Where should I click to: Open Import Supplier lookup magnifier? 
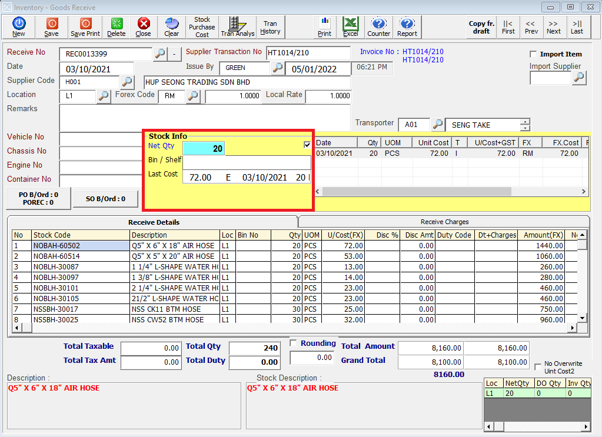click(579, 78)
